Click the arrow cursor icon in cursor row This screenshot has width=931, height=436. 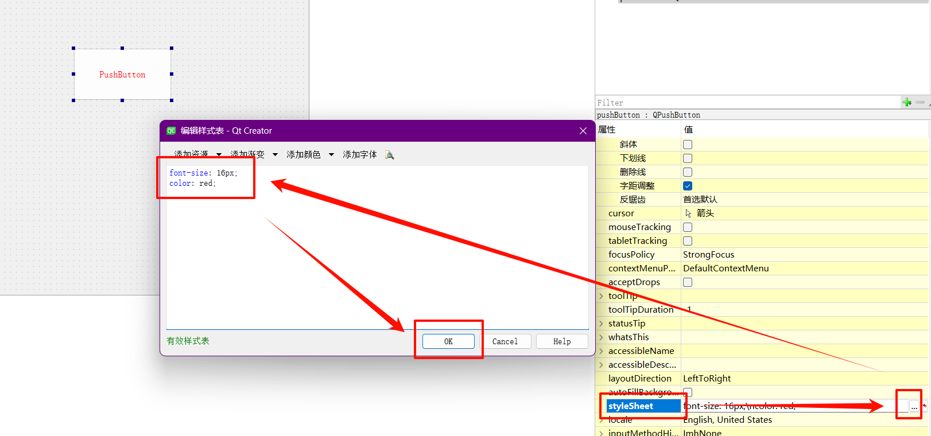point(688,213)
